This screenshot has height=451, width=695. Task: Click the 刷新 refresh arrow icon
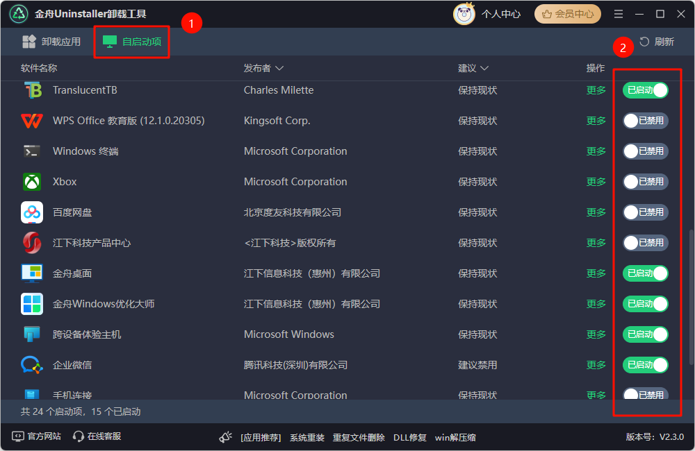(x=644, y=42)
